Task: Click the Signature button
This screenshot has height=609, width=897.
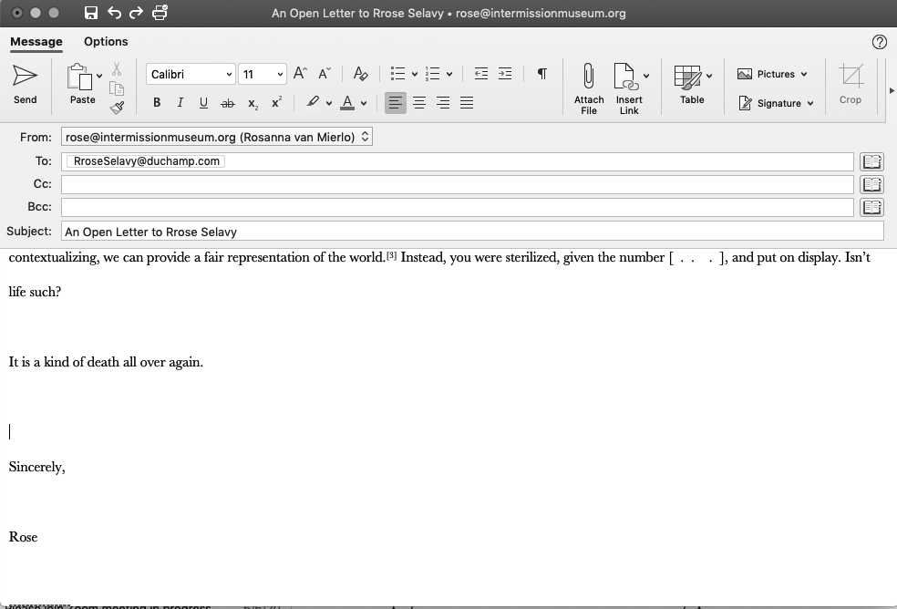Action: [776, 103]
